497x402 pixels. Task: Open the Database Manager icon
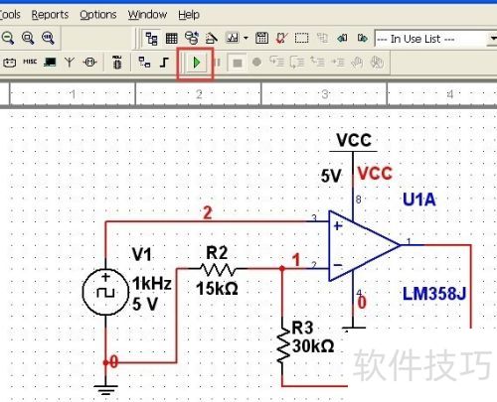[x=192, y=38]
